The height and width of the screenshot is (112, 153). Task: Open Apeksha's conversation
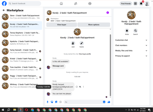click(21, 43)
